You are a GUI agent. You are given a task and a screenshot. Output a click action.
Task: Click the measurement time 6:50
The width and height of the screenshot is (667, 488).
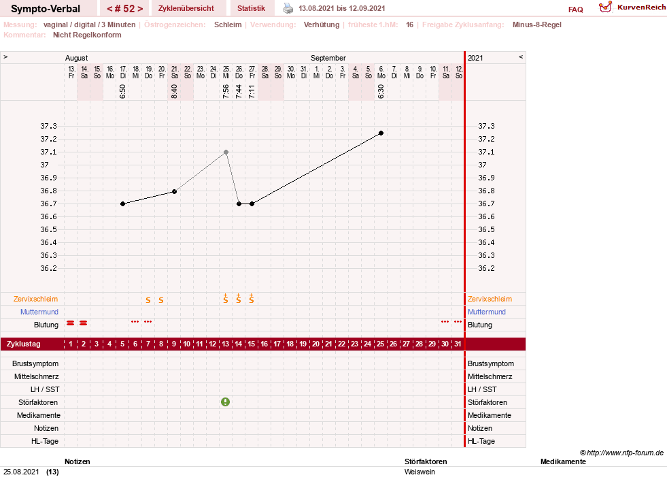[122, 91]
